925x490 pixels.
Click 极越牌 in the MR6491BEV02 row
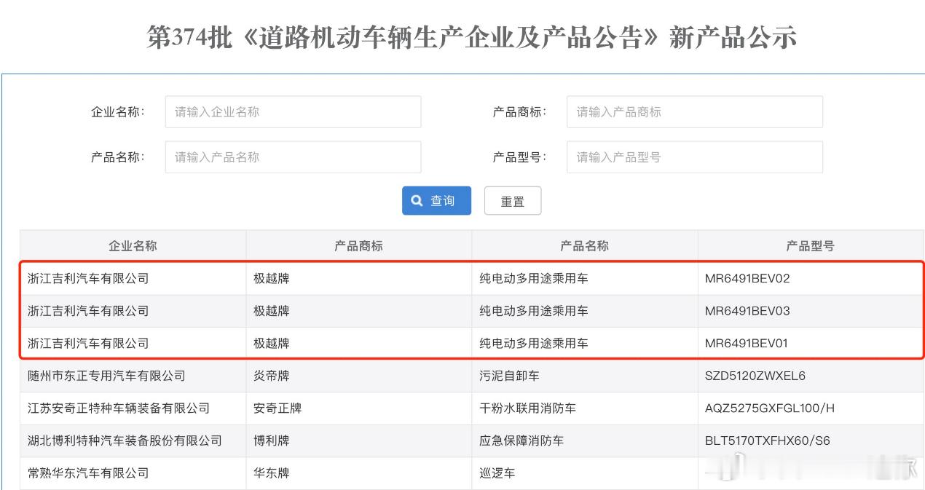272,279
